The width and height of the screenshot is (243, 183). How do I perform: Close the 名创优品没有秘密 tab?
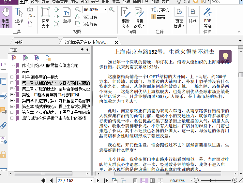coord(116,42)
